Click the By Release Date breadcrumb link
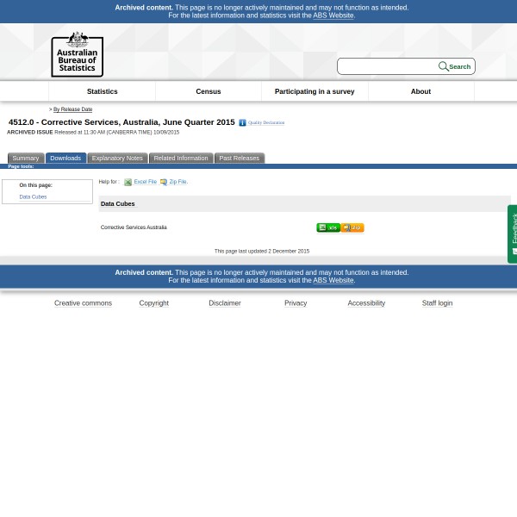The image size is (517, 517). coord(72,109)
